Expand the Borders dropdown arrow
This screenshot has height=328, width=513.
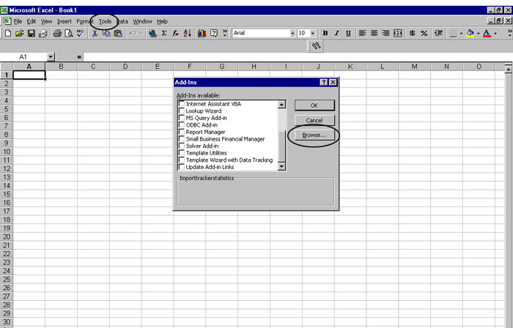tap(461, 33)
